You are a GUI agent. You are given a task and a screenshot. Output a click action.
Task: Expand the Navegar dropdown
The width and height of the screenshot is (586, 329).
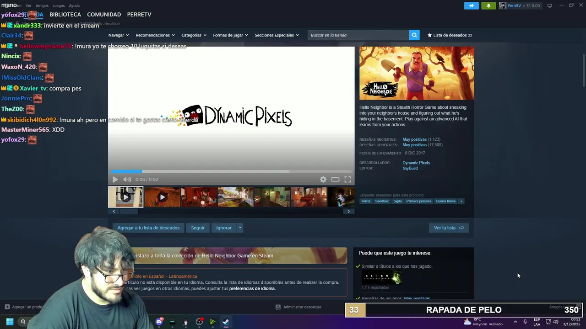(x=119, y=35)
